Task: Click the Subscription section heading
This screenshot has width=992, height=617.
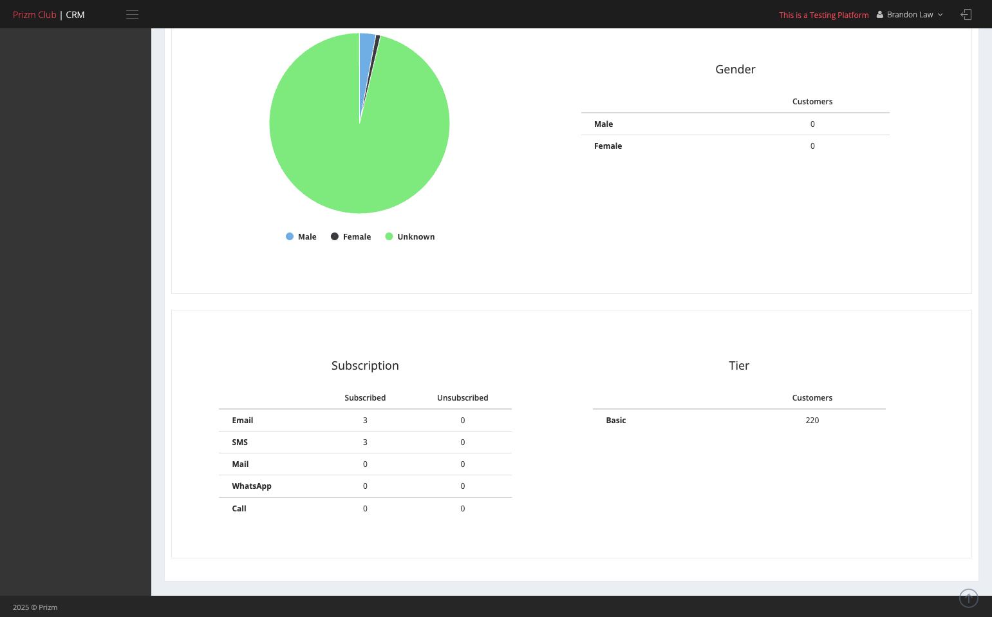Action: pyautogui.click(x=365, y=365)
